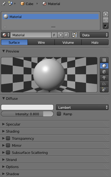The height and width of the screenshot is (177, 111).
Task: Click the Material sphere icon in breadcrumb
Action: [44, 4]
